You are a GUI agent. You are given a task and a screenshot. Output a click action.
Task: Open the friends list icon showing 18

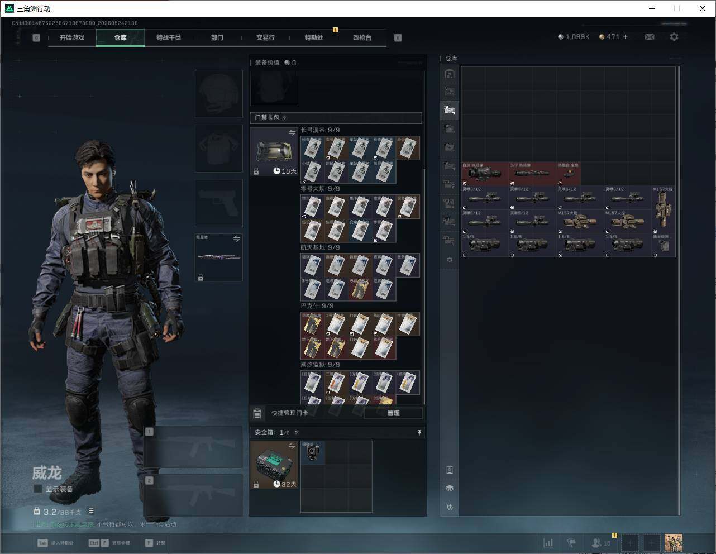[601, 543]
